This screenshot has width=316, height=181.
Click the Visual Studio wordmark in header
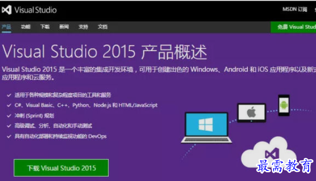point(35,10)
